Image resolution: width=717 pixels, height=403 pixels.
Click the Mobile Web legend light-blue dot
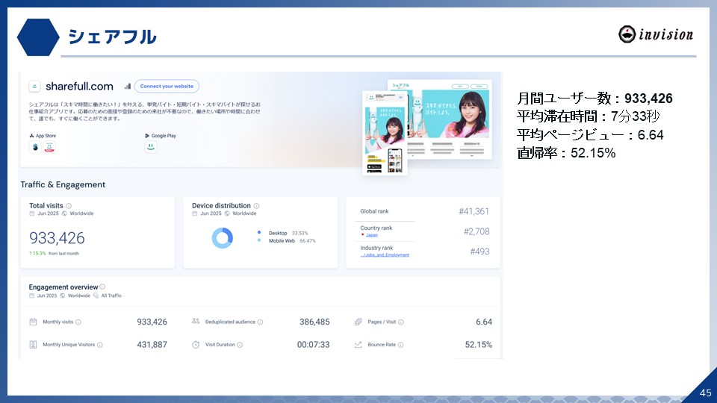pyautogui.click(x=259, y=240)
